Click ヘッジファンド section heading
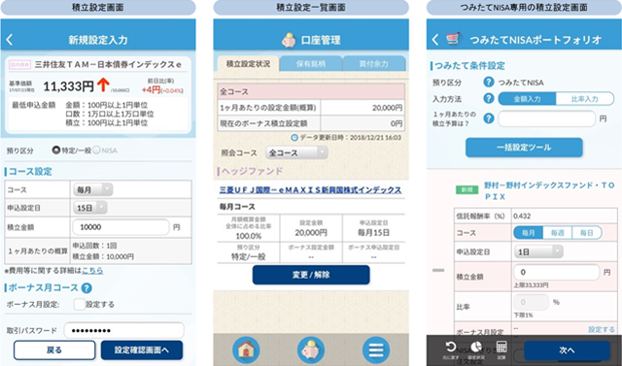The height and width of the screenshot is (366, 622). (252, 172)
